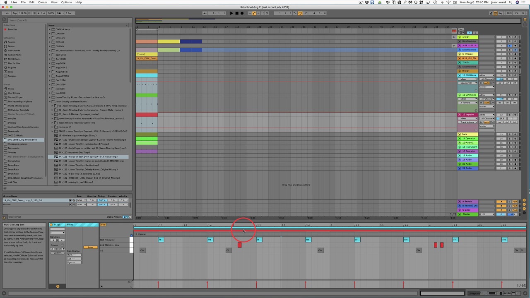Select the Master track header
The height and width of the screenshot is (298, 530).
point(467,214)
